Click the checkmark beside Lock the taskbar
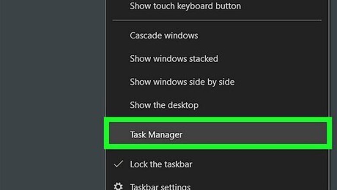Screen dimensions: 337x190 coord(118,164)
